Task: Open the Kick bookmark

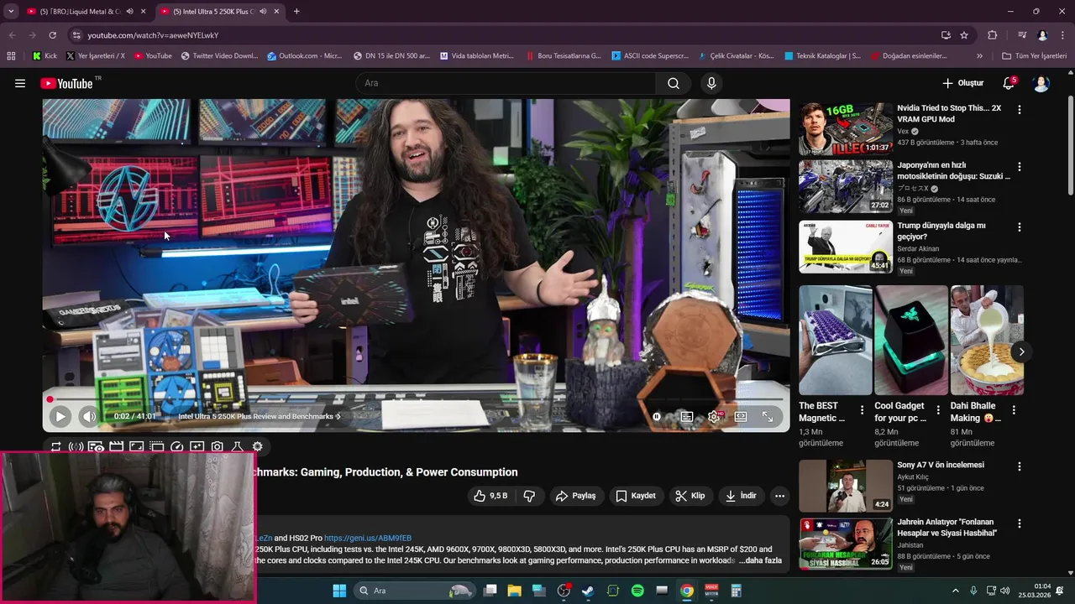Action: 45,56
